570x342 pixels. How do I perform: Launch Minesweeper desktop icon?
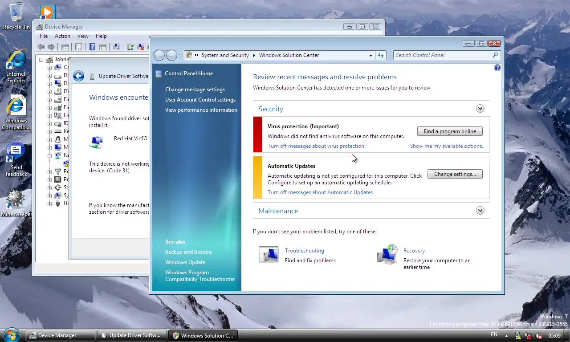(x=16, y=204)
